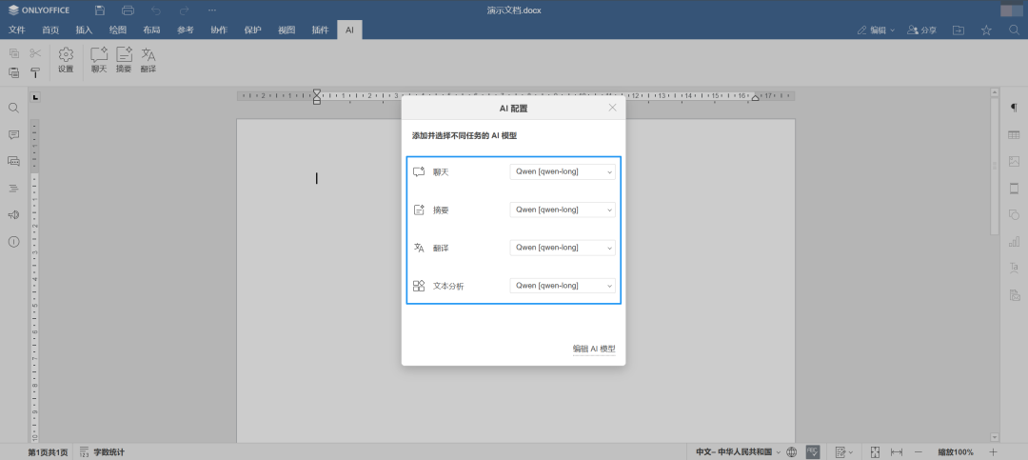The image size is (1028, 460).
Task: Open text art settings in right sidebar
Action: (1015, 268)
